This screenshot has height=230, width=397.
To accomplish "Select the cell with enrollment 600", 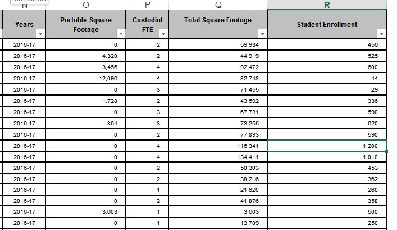I will point(327,67).
